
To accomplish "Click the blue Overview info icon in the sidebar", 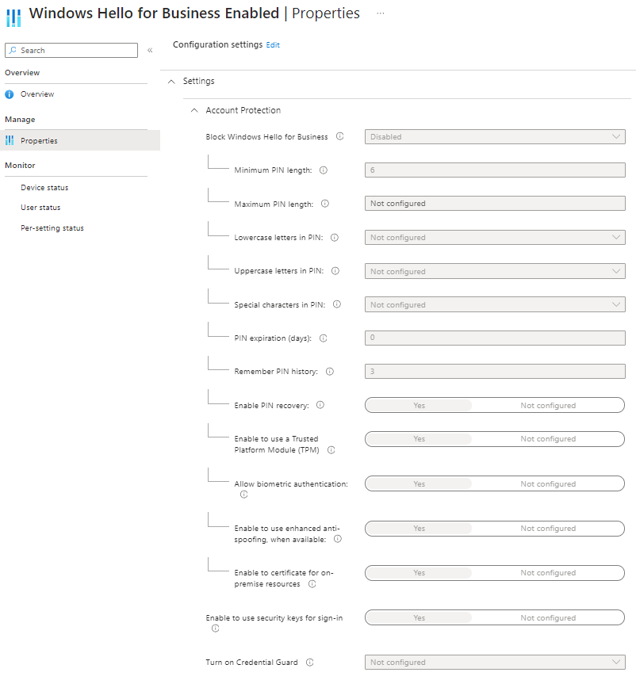I will coord(9,94).
